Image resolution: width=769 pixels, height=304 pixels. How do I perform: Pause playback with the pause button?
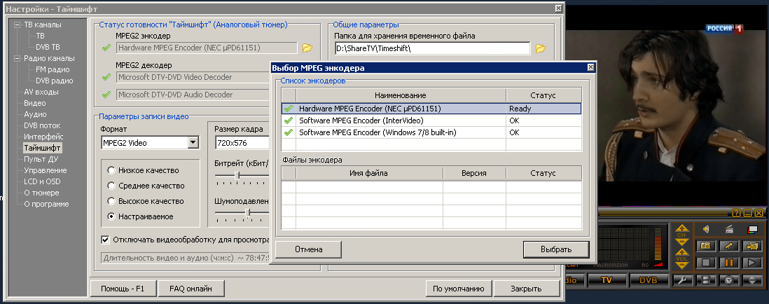729,263
